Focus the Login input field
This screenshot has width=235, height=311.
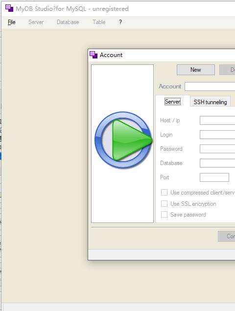pyautogui.click(x=217, y=135)
